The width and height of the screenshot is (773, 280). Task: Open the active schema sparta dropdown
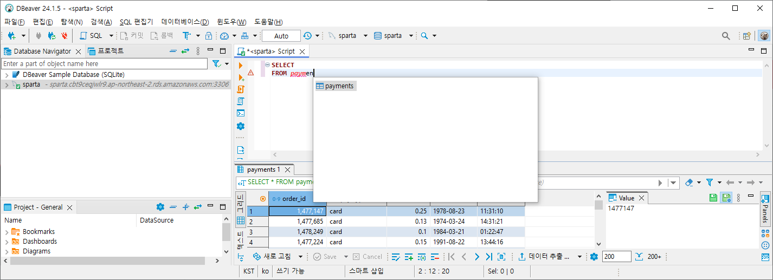coord(411,36)
